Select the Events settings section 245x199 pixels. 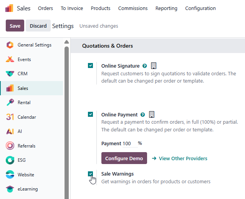coord(24,60)
